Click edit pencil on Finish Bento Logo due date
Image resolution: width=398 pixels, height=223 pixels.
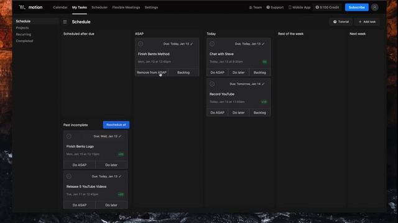pos(120,136)
